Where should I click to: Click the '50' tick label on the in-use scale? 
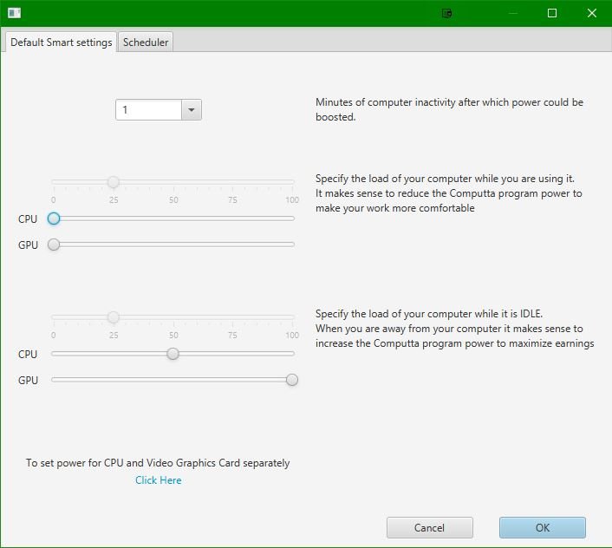pos(173,200)
